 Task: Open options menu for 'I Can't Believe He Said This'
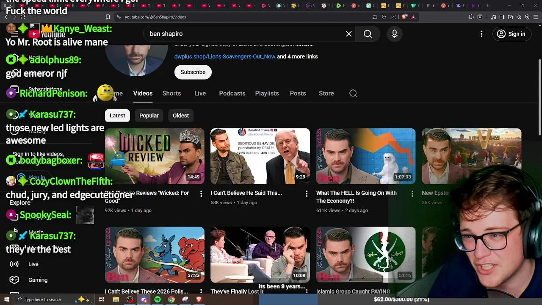coord(307,194)
